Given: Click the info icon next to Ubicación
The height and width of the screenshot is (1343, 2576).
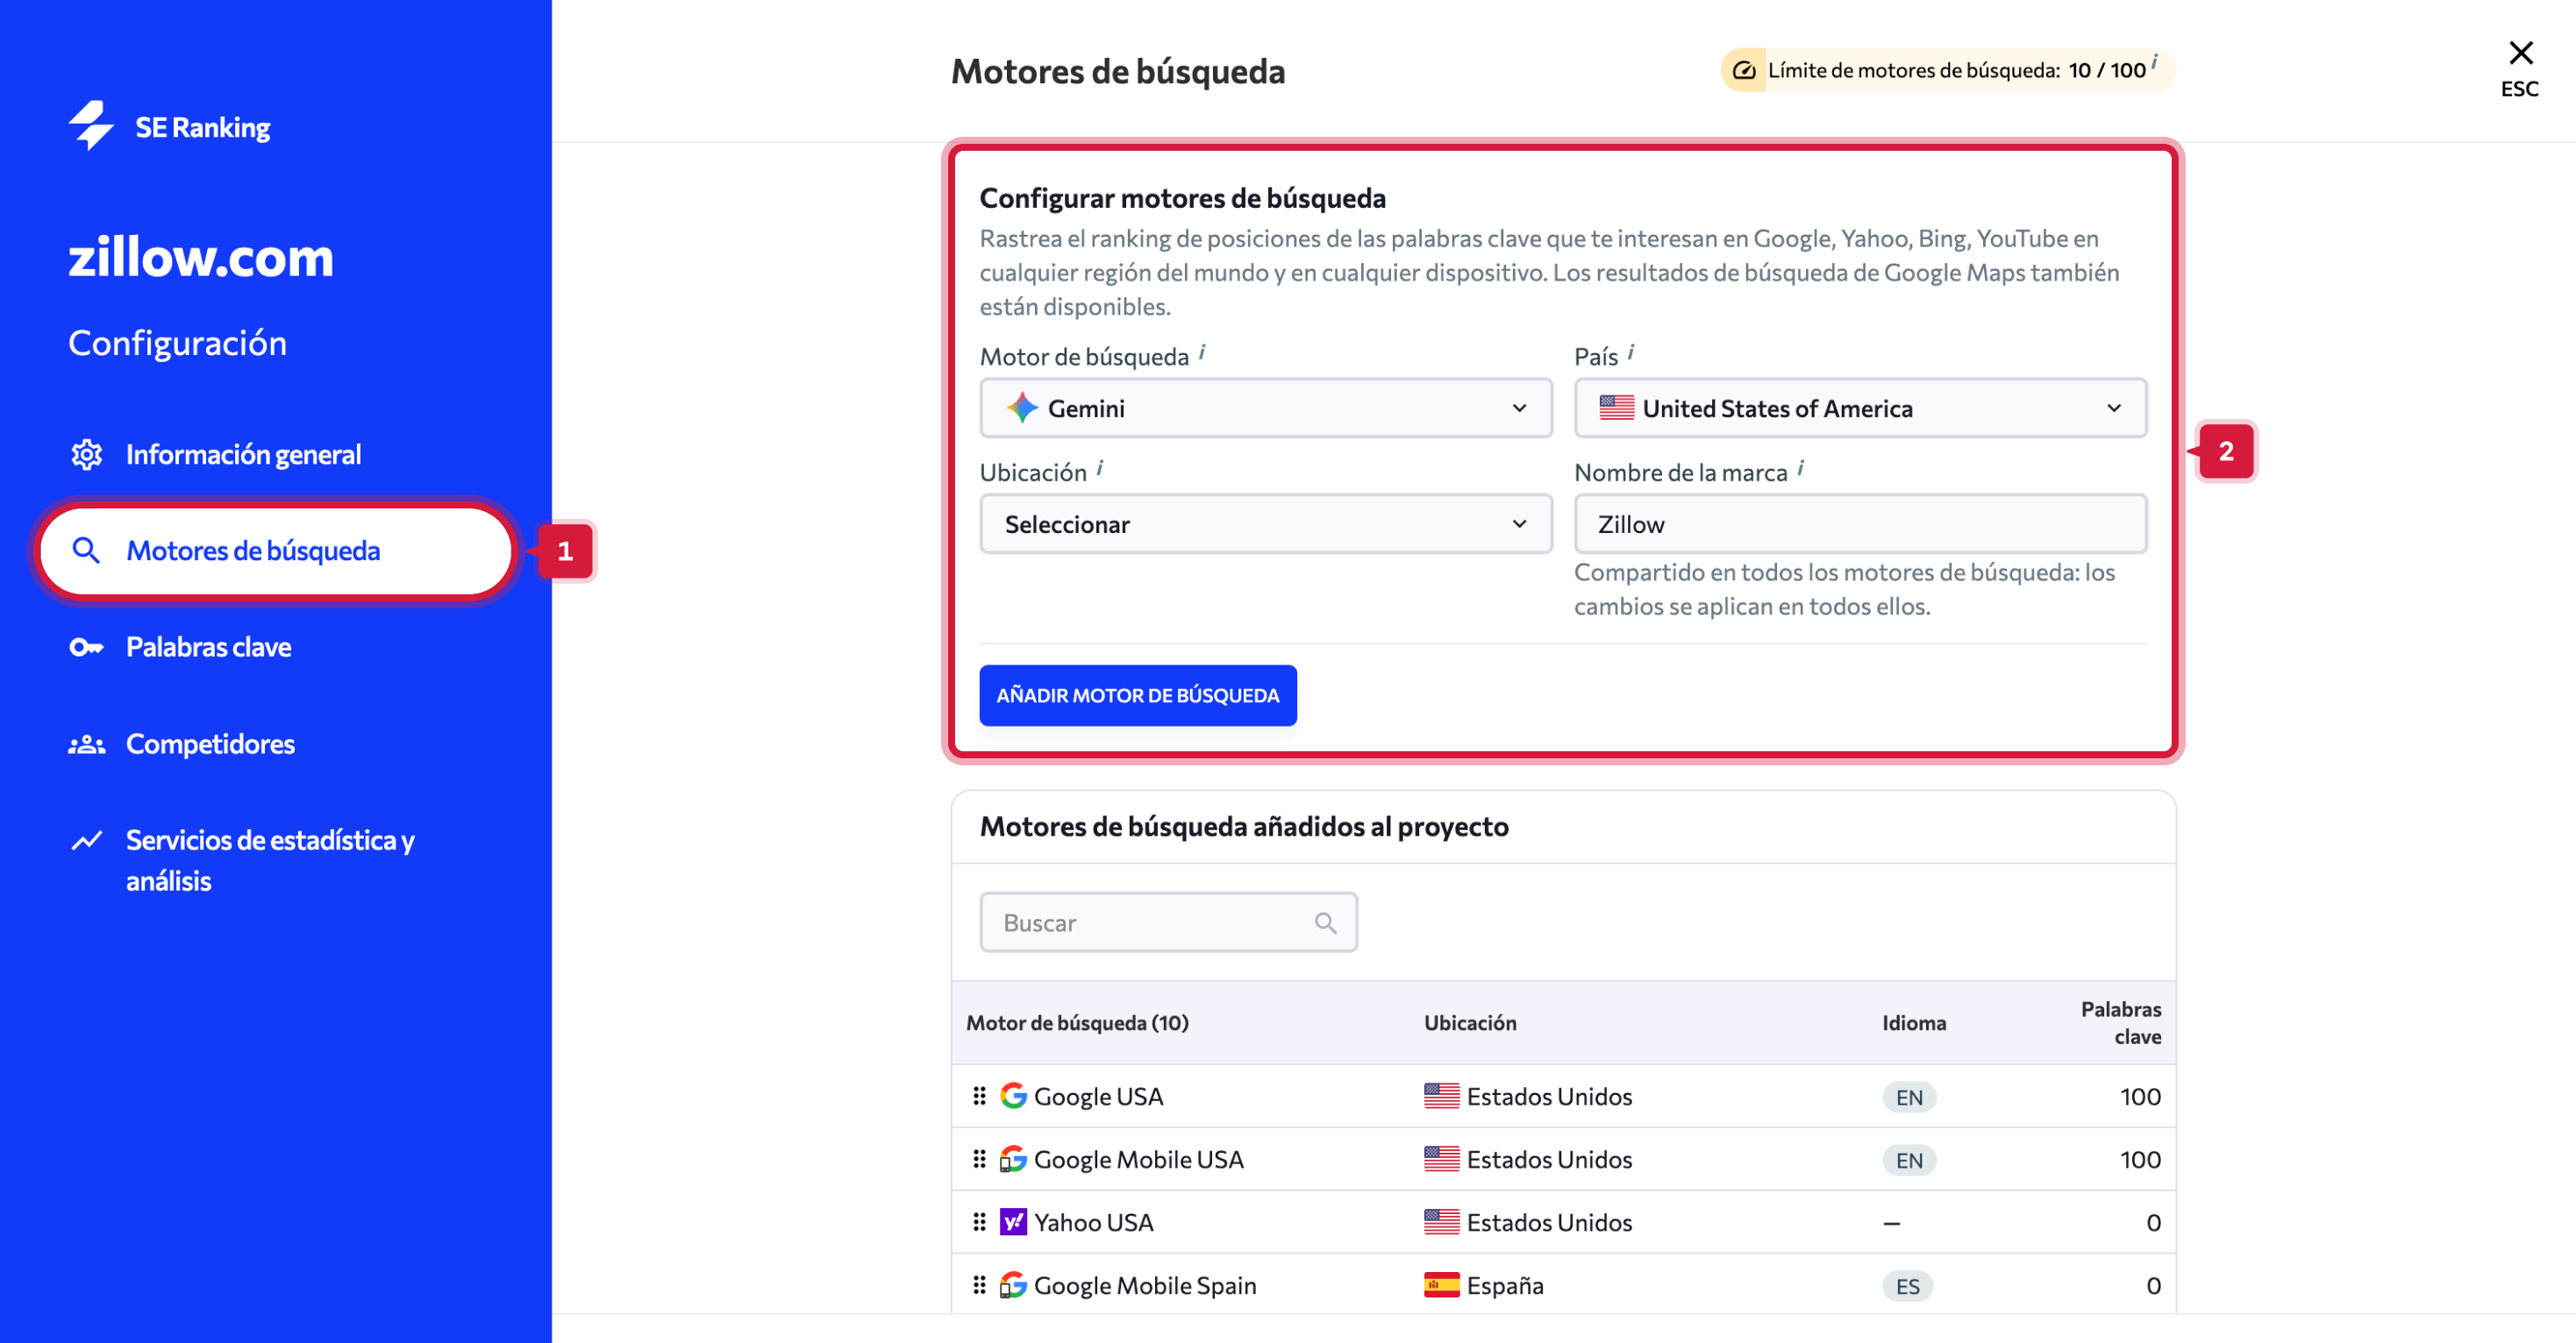Looking at the screenshot, I should point(1100,467).
